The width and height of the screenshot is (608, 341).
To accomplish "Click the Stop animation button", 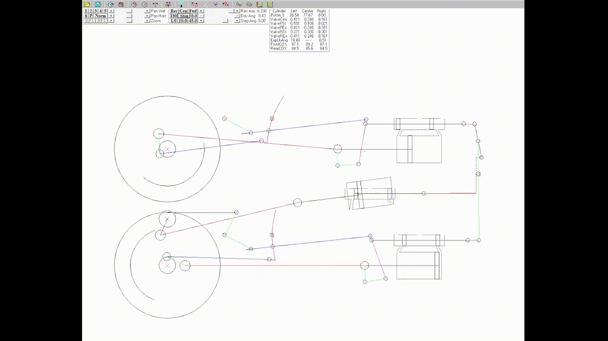I will point(184,16).
